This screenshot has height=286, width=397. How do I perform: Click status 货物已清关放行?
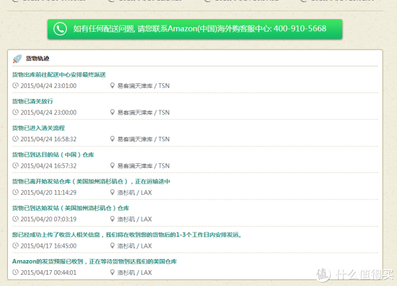coord(32,101)
